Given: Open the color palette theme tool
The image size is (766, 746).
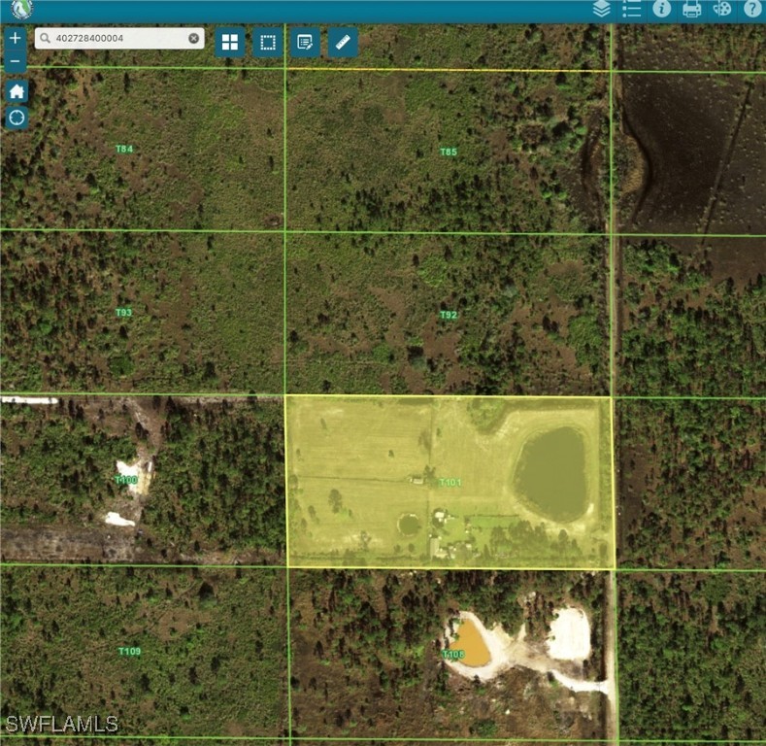Looking at the screenshot, I should pos(721,9).
